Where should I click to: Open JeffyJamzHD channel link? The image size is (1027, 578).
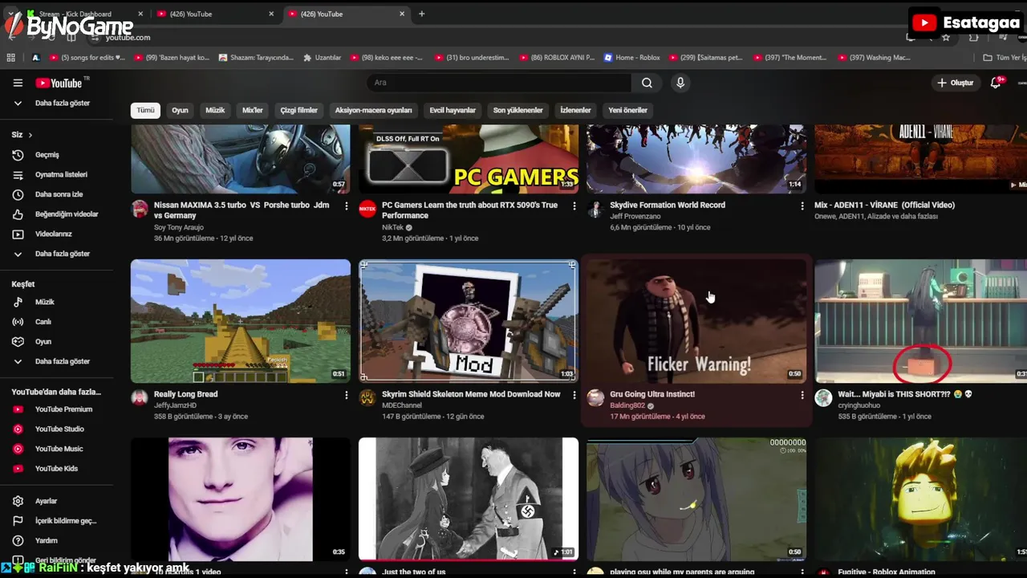point(175,405)
